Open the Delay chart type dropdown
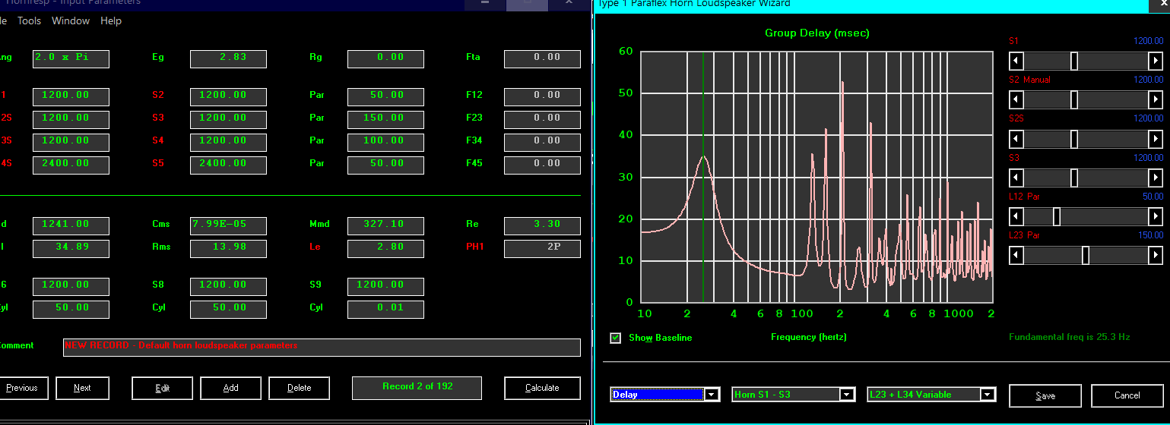Screen dimensions: 1170x425 coord(712,395)
